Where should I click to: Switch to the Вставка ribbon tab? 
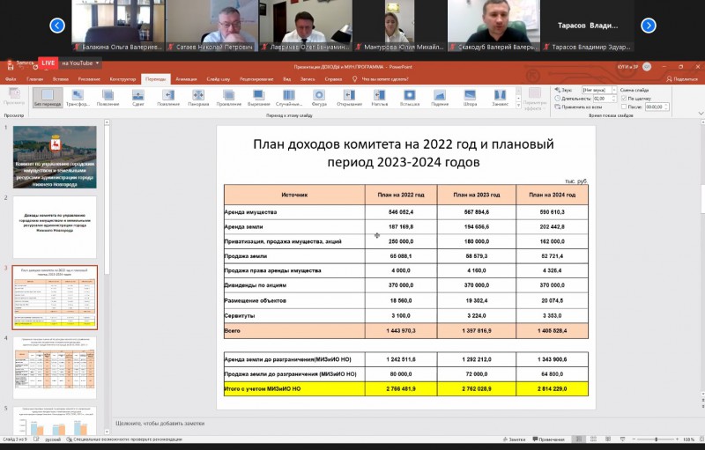click(x=62, y=78)
